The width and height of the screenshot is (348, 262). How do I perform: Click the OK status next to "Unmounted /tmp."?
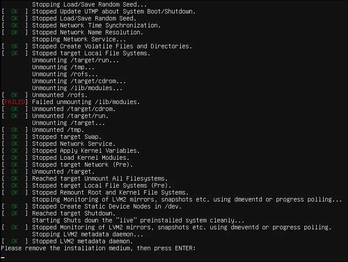tap(14, 130)
